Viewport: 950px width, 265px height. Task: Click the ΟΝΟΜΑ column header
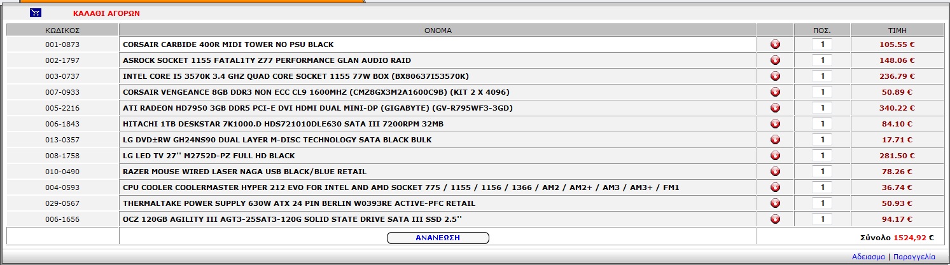[438, 30]
